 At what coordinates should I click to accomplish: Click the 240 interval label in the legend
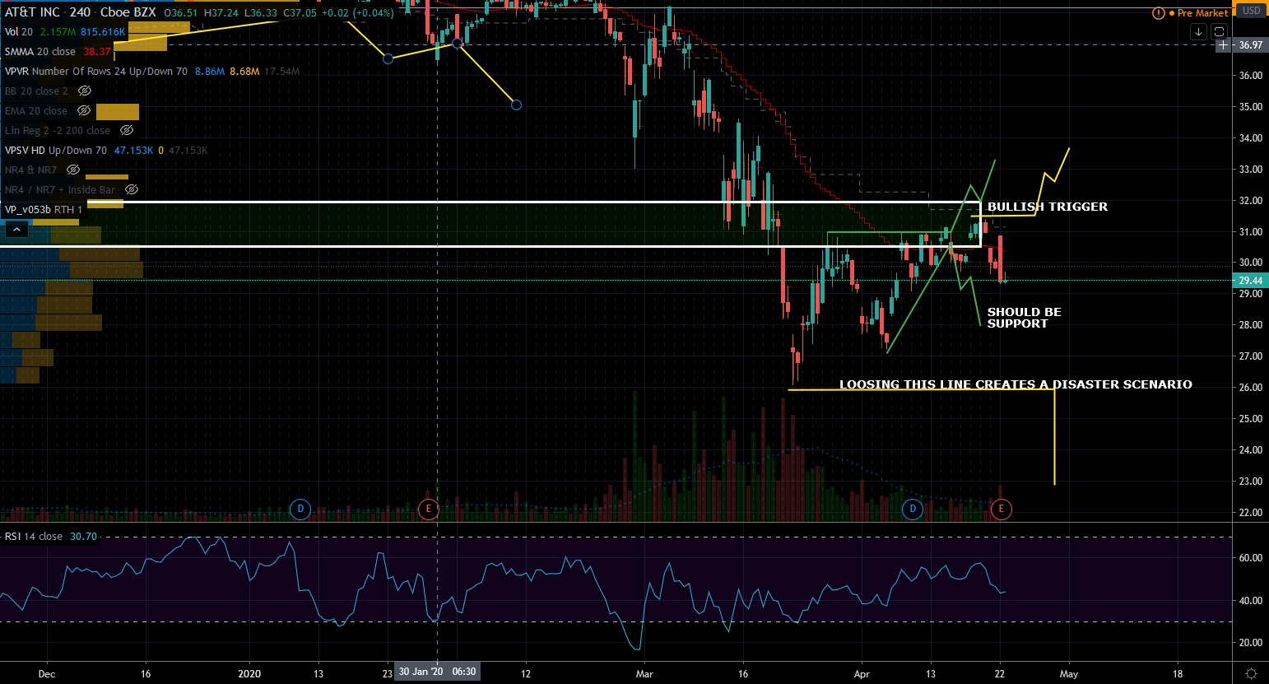pos(80,12)
